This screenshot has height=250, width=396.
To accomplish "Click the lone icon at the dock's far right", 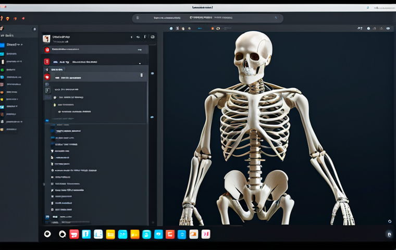I will pos(389,234).
